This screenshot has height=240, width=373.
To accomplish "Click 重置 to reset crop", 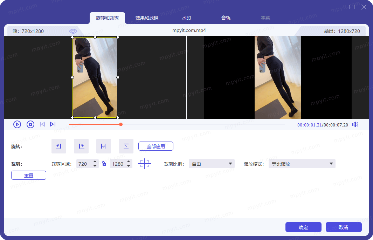I will click(x=29, y=175).
